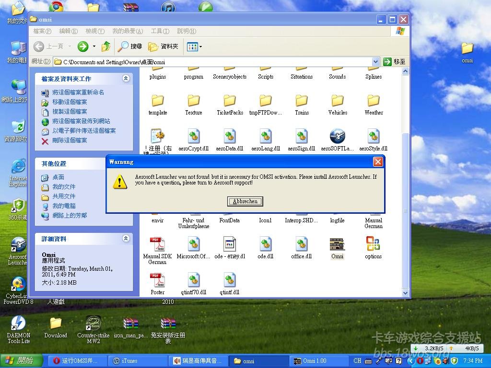The width and height of the screenshot is (491, 368).
Task: Open the views dropdown button
Action: pyautogui.click(x=194, y=46)
